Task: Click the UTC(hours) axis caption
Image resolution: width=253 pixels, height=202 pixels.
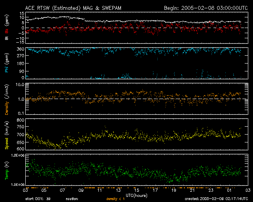Action: click(x=136, y=195)
